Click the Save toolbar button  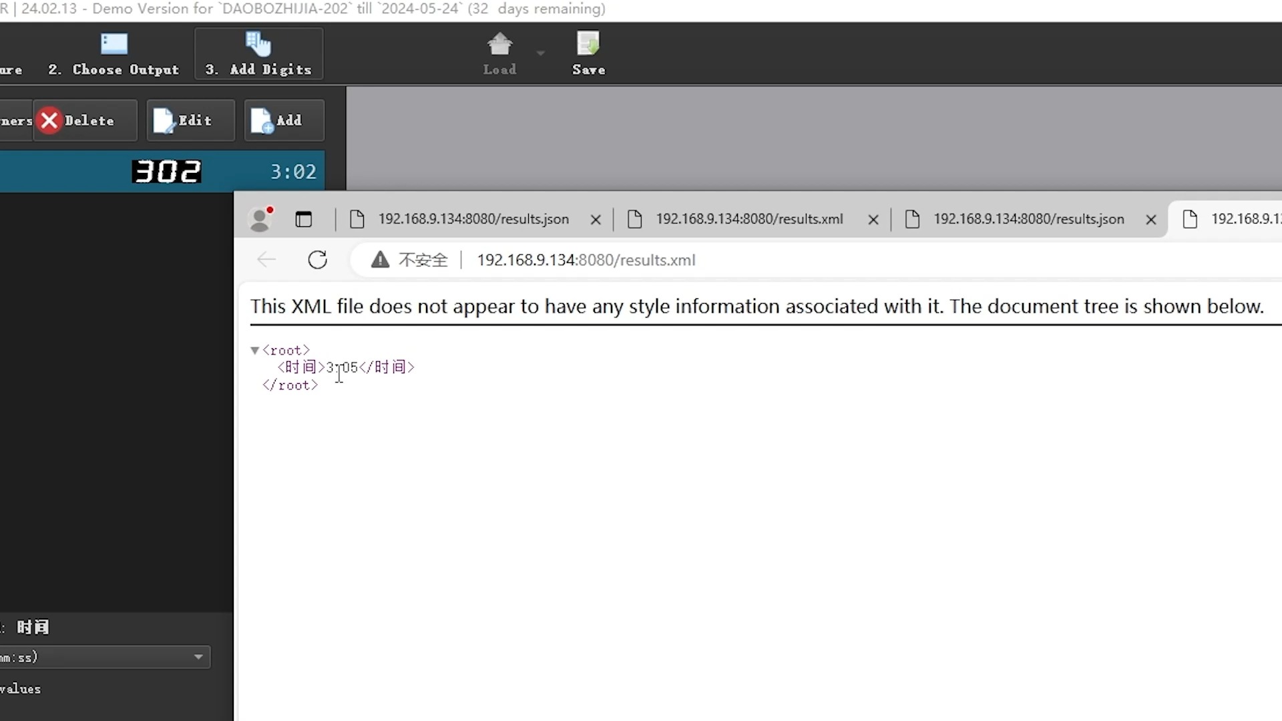(588, 54)
